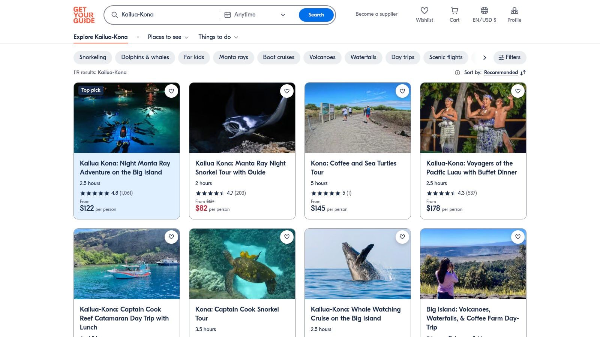Image resolution: width=600 pixels, height=337 pixels.
Task: Heart the Whale Watching Cruise card
Action: 402,237
